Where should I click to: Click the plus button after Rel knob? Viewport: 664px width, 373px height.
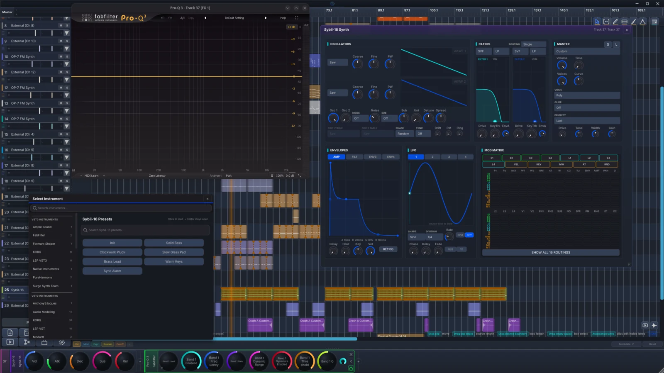[140, 361]
